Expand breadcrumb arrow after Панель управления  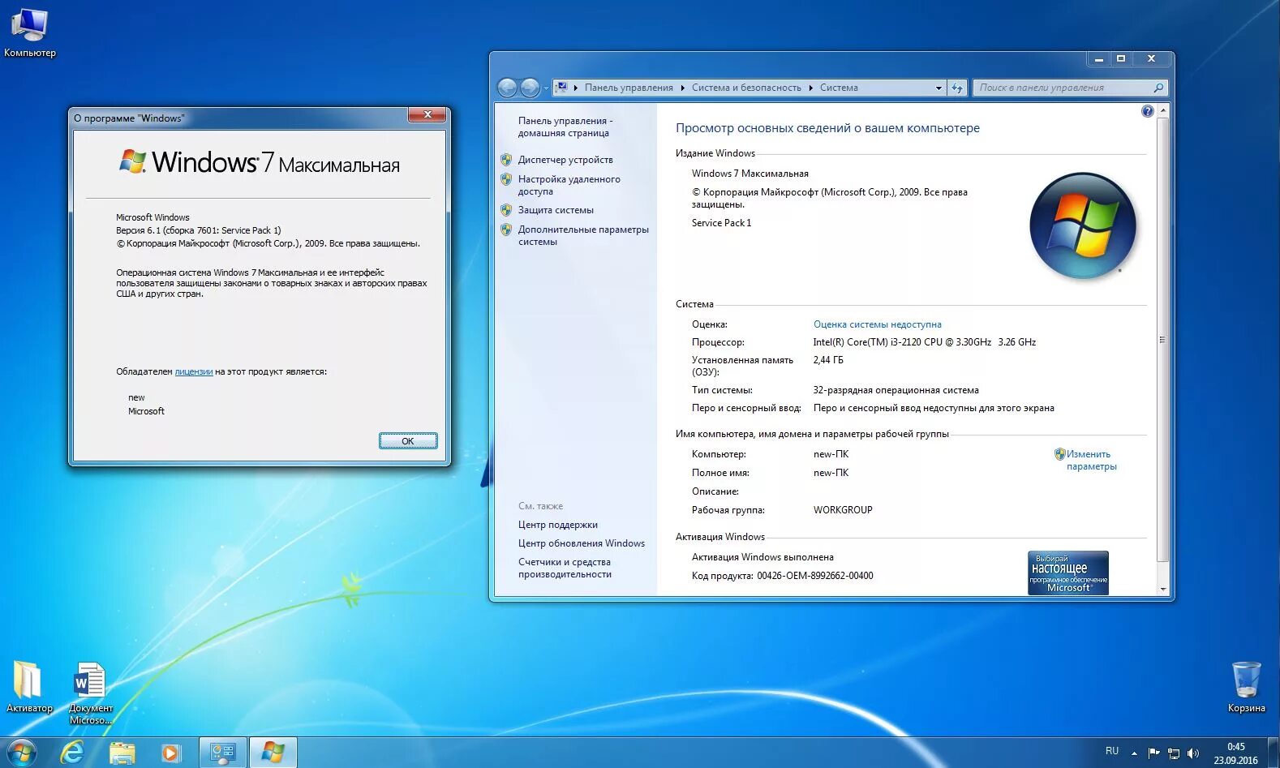tap(682, 88)
